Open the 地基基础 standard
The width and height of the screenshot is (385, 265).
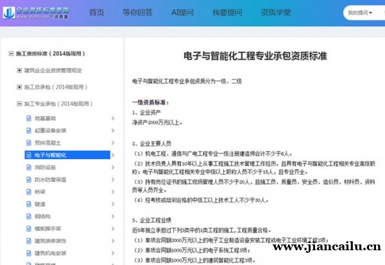click(45, 118)
